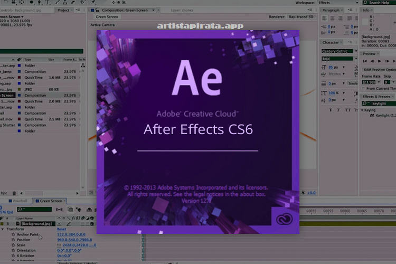
Task: Toggle the X Rotation stopwatch
Action: [x=13, y=256]
